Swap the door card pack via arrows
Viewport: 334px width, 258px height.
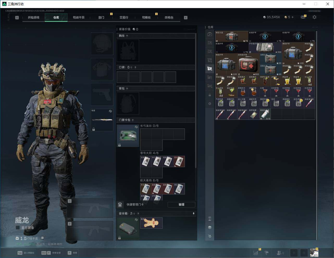coord(136,127)
